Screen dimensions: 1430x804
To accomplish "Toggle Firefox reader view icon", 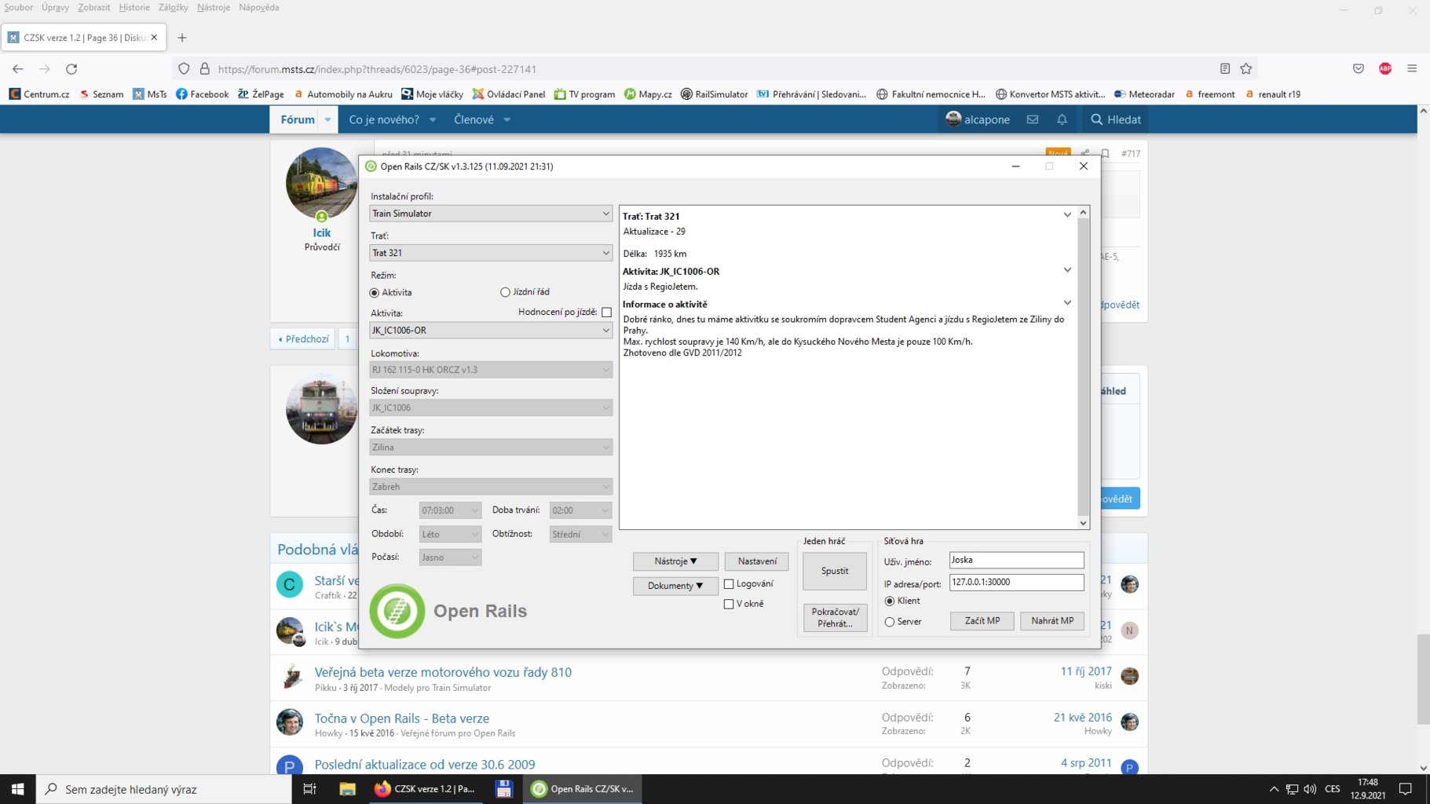I will pos(1225,69).
